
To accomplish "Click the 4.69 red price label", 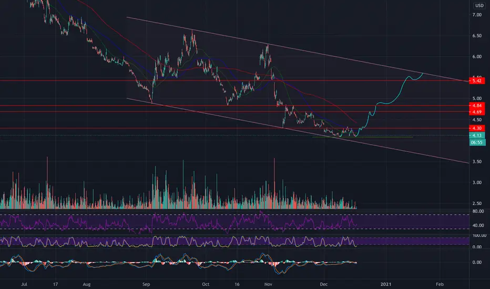I will click(x=477, y=112).
